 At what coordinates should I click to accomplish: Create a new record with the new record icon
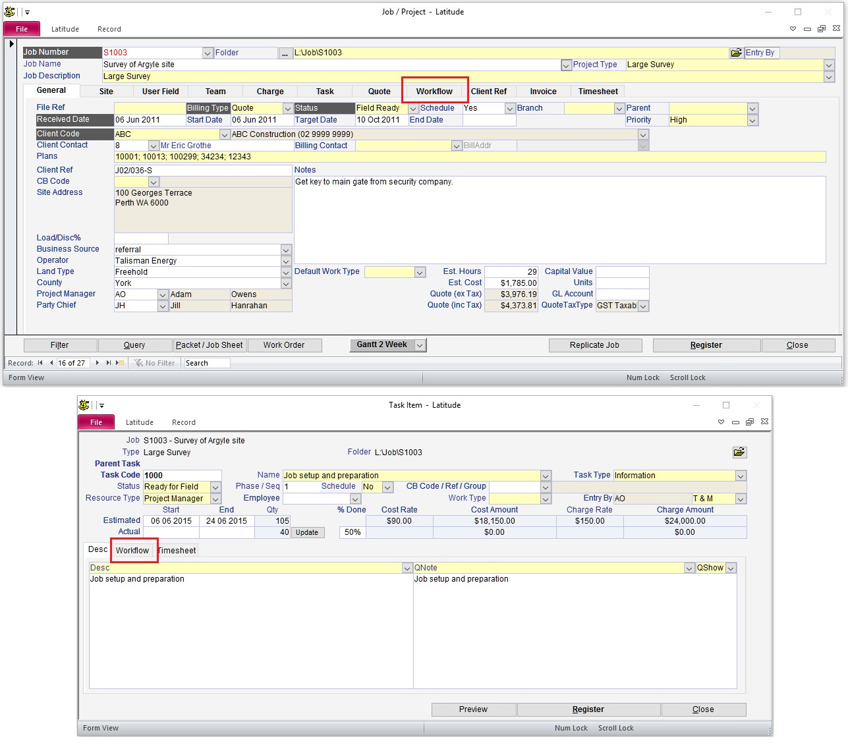(119, 363)
